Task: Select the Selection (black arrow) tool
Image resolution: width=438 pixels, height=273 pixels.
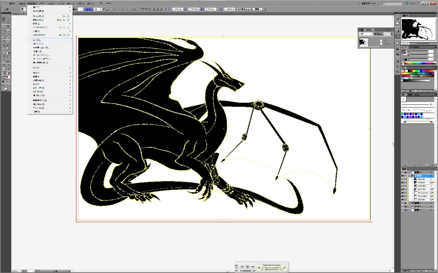Action: [x=4, y=19]
